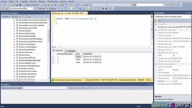This screenshot has width=192, height=108.
Task: Expand the Person.PhoneNumberType tree node
Action: pyautogui.click(x=14, y=61)
